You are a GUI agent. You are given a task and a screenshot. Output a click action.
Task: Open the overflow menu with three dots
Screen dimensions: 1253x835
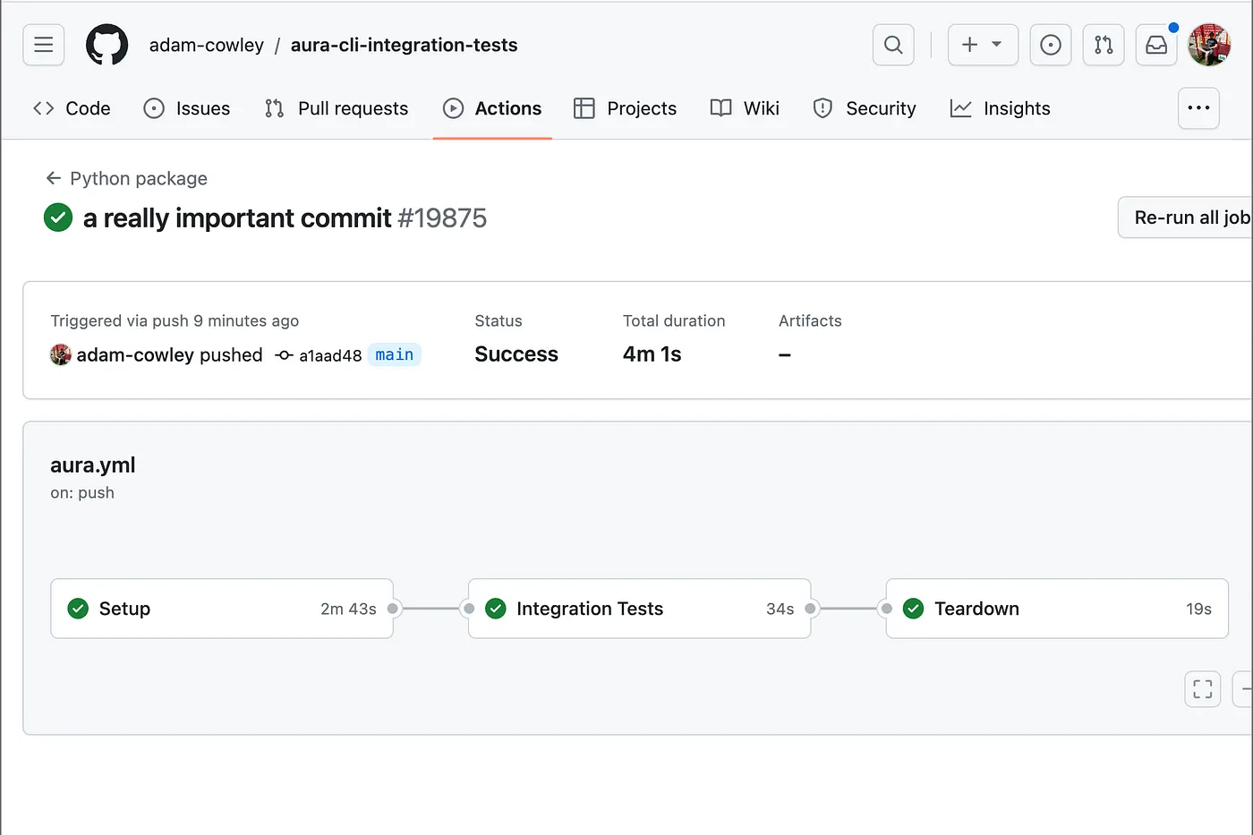(1198, 107)
